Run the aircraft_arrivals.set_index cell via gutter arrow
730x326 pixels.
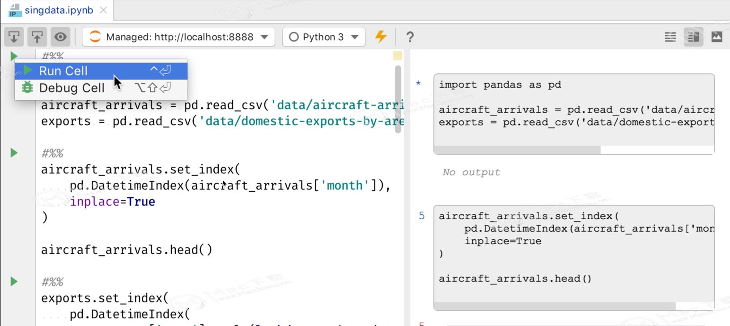pyautogui.click(x=14, y=153)
